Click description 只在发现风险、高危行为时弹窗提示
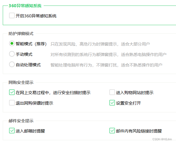 pyautogui.click(x=84, y=44)
